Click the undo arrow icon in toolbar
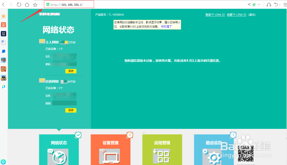This screenshot has width=287, height=165. [x=276, y=5]
